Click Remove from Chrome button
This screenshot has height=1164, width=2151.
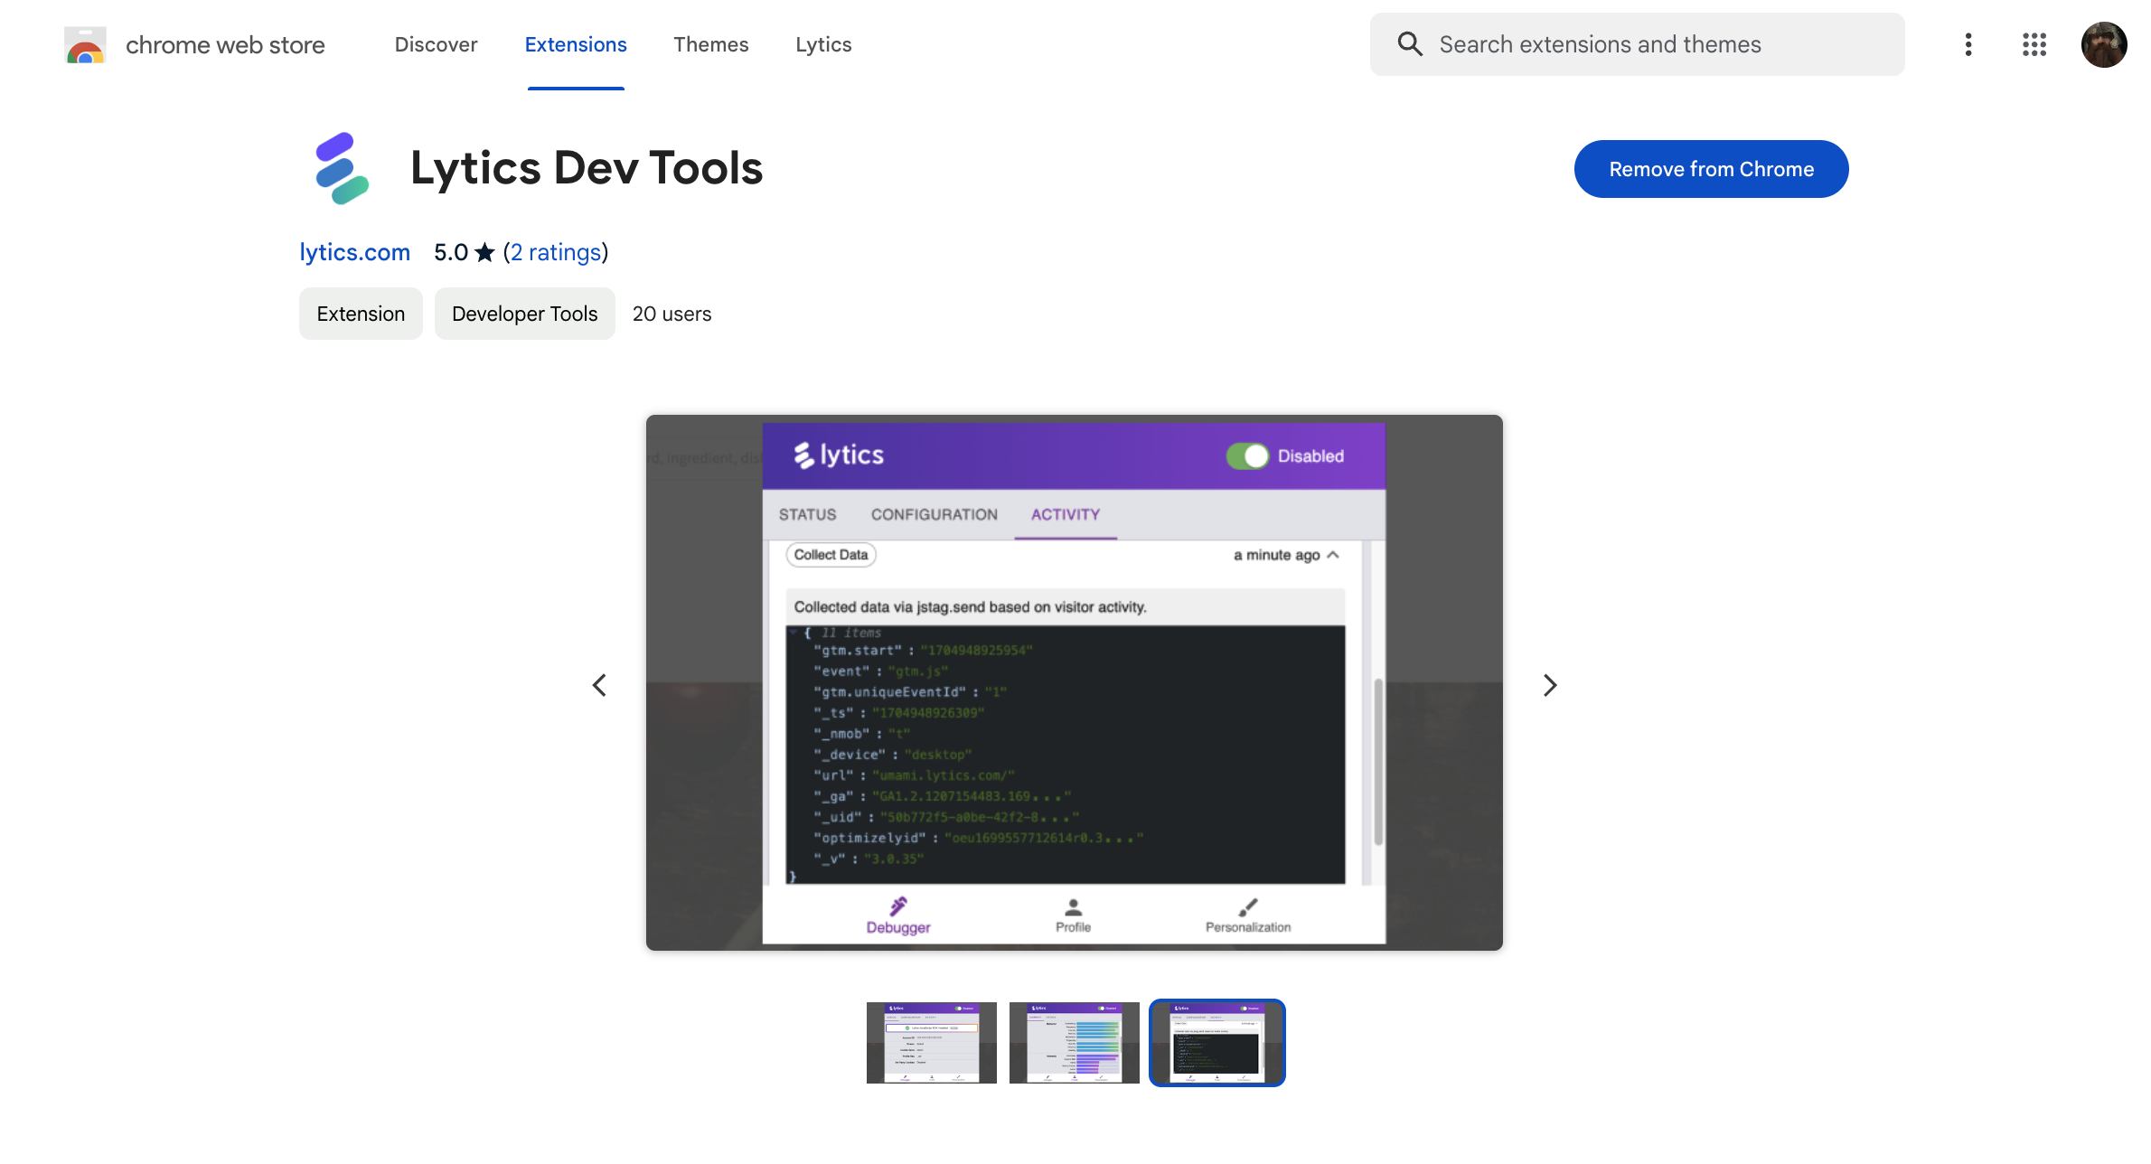1712,169
